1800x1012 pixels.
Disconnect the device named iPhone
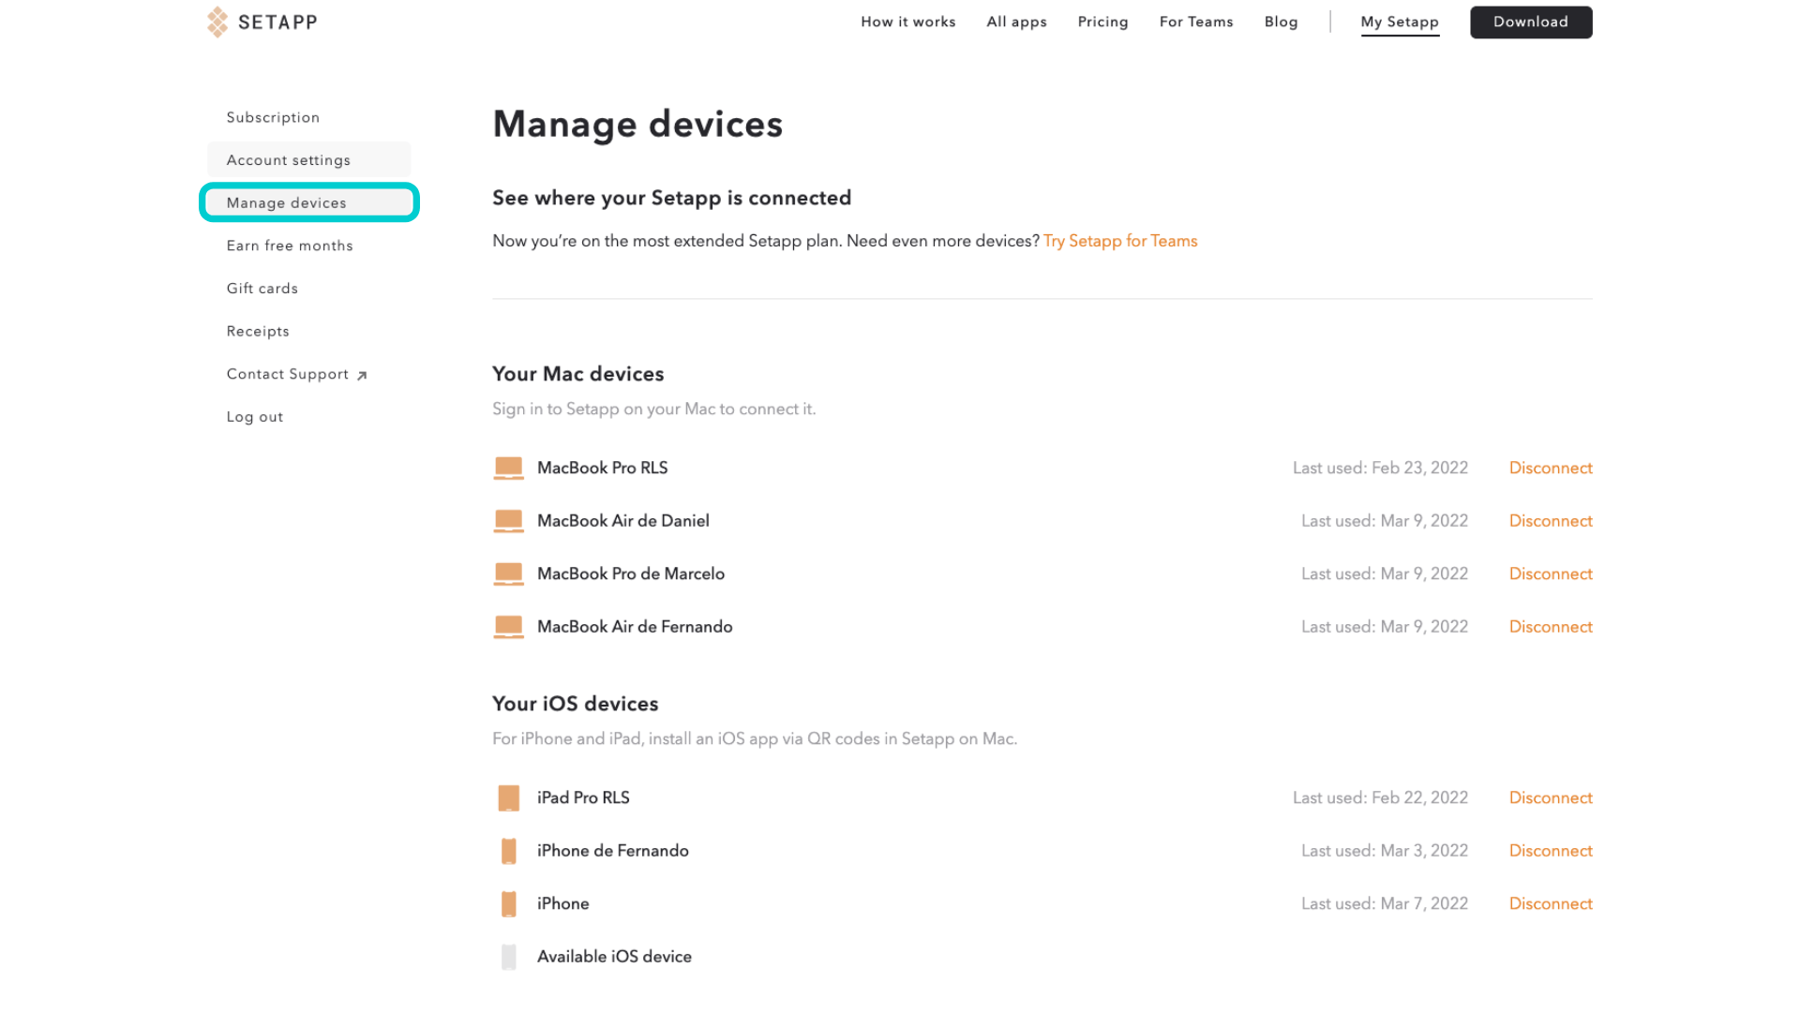pos(1550,904)
